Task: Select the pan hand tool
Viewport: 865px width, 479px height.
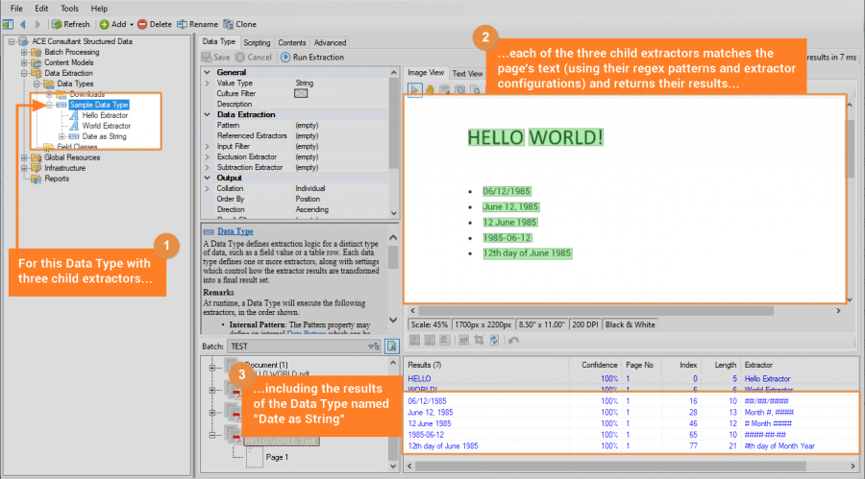Action: pos(432,89)
